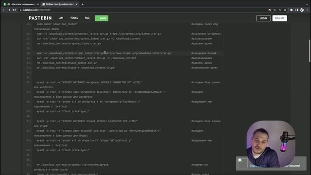
Task: Close the Skillbox Linux Sysadmin tab
Action: coord(76,4)
